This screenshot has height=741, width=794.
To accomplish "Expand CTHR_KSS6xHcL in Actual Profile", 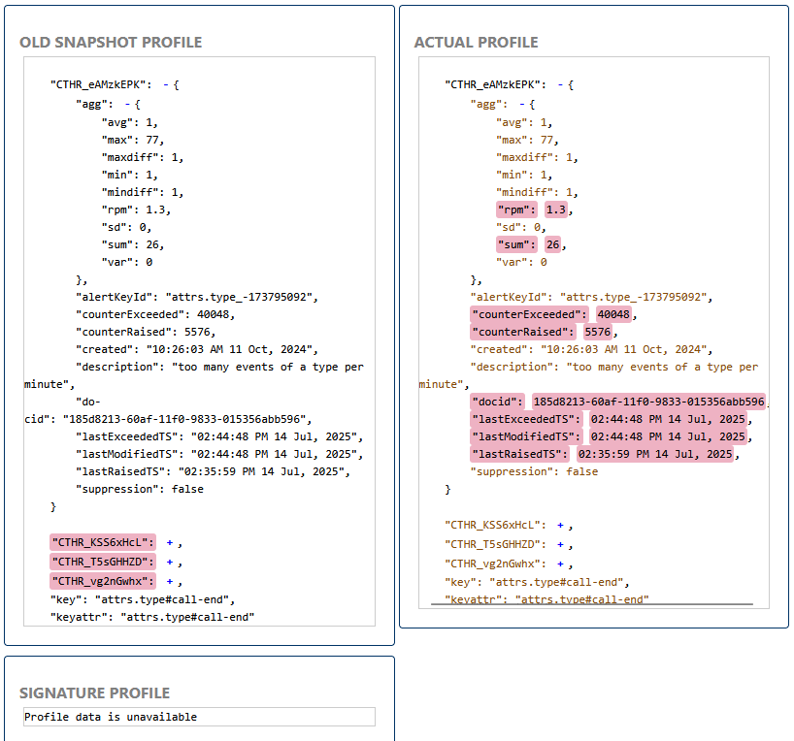I will pos(560,526).
